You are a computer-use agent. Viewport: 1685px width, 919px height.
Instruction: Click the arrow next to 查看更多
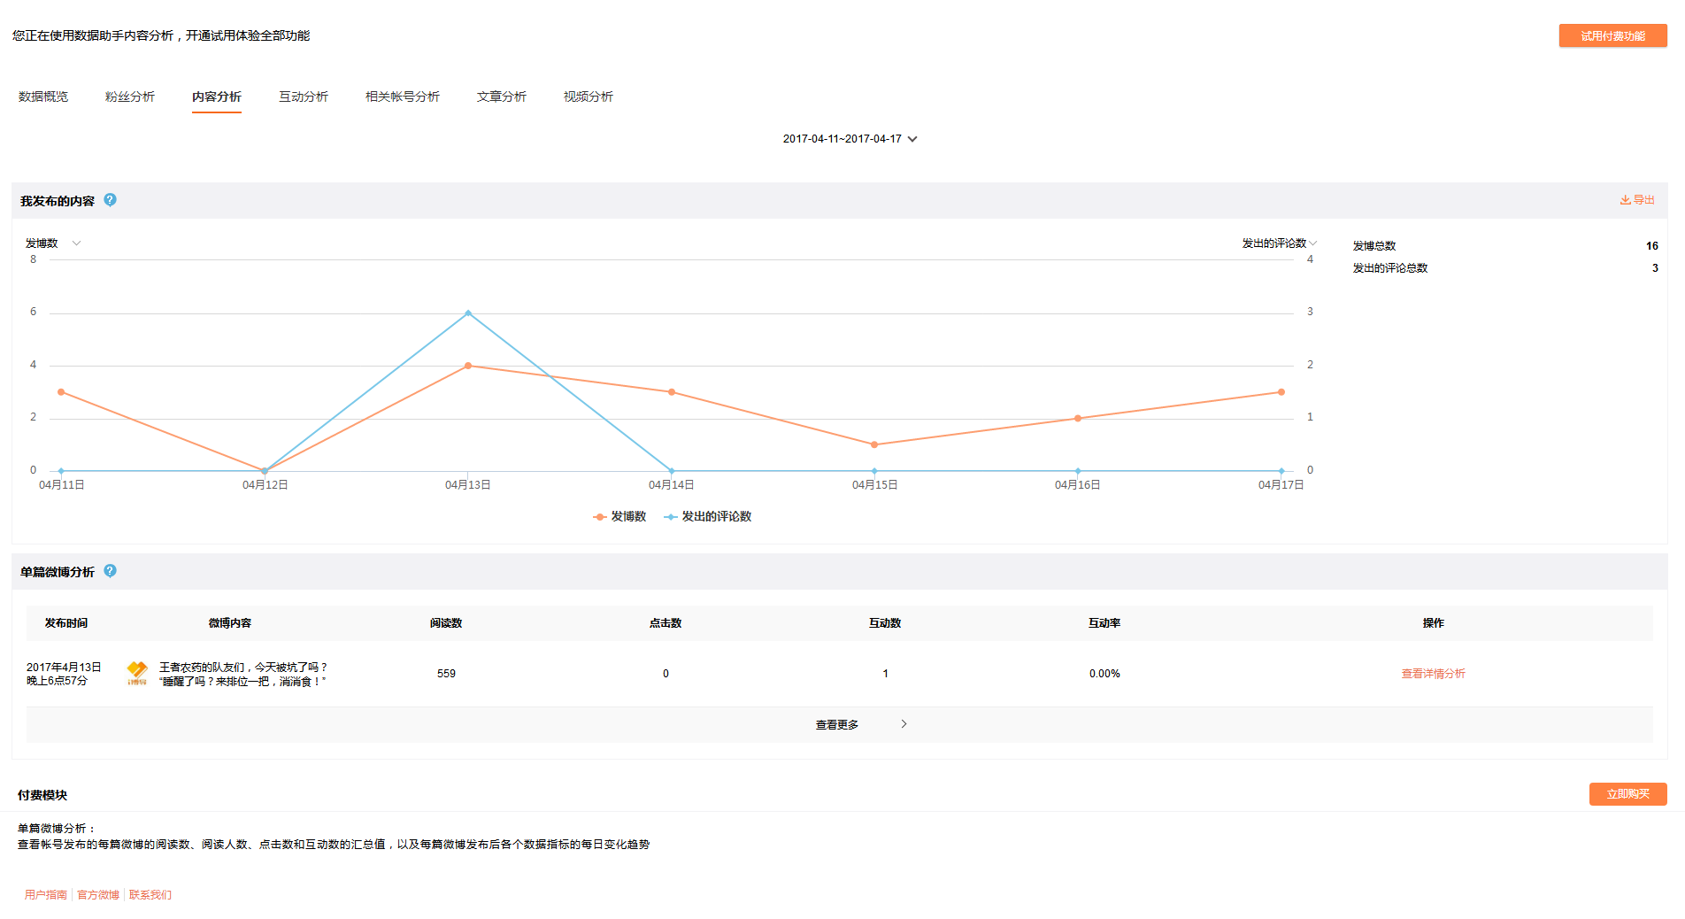[904, 724]
